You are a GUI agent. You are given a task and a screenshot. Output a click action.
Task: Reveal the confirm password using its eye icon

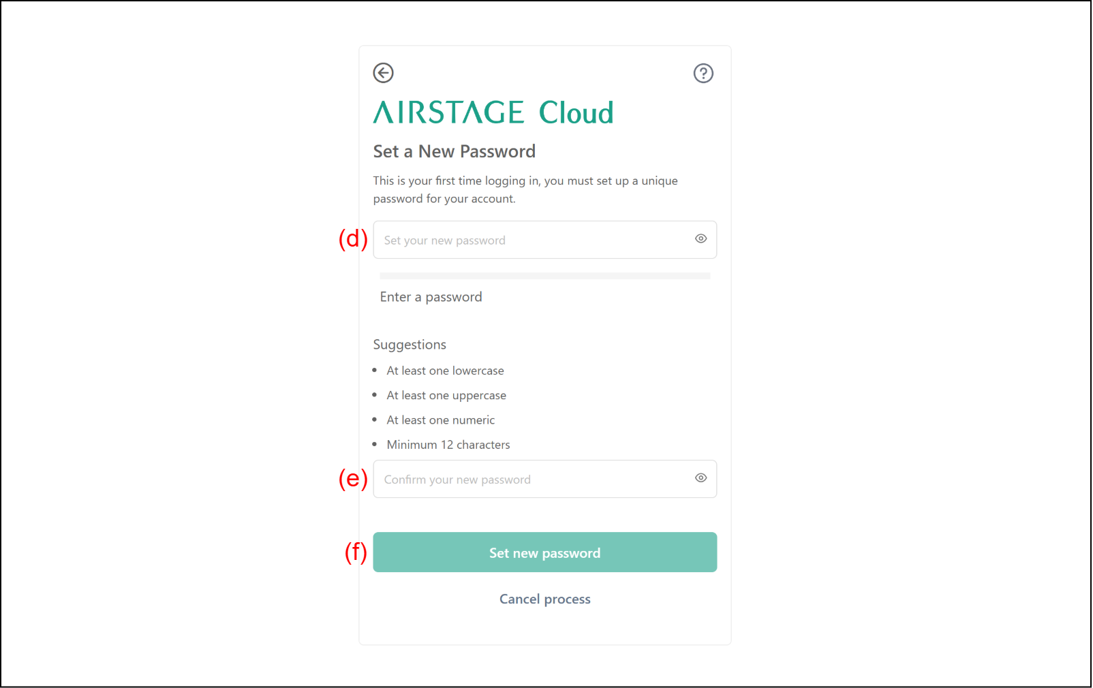pyautogui.click(x=701, y=478)
